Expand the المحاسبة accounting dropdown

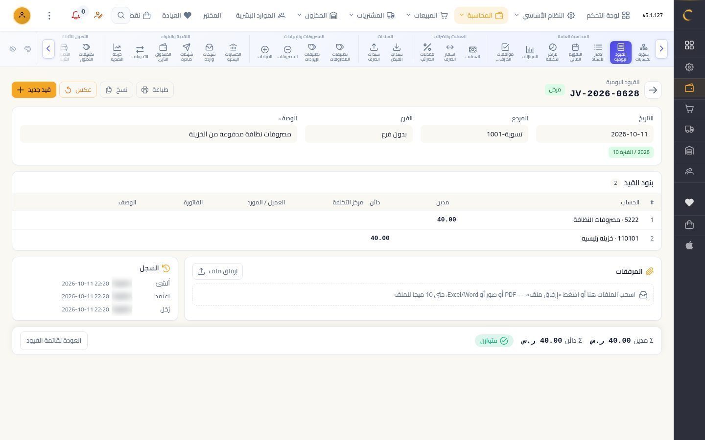tap(481, 16)
